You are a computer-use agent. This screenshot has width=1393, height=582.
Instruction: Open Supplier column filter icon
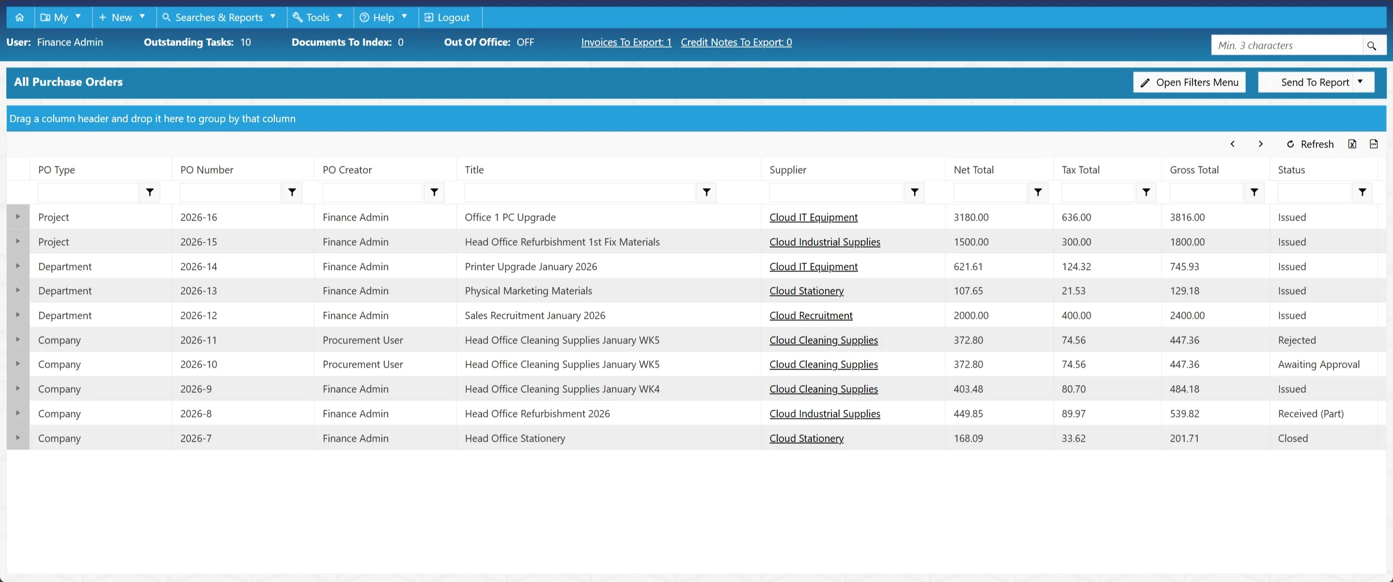[914, 192]
